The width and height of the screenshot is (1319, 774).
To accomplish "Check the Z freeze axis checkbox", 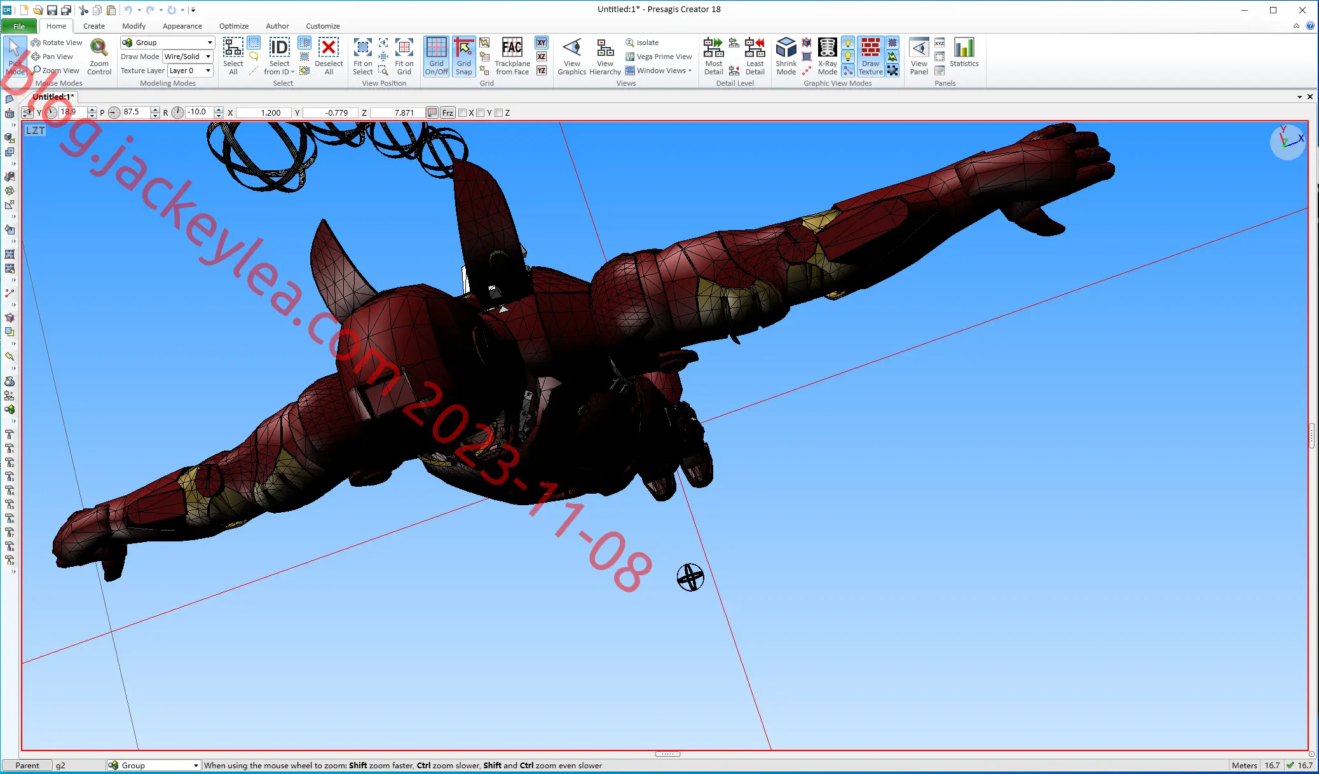I will click(499, 113).
